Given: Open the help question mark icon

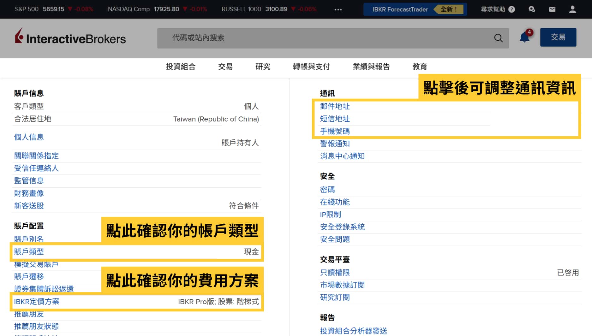Looking at the screenshot, I should click(511, 9).
